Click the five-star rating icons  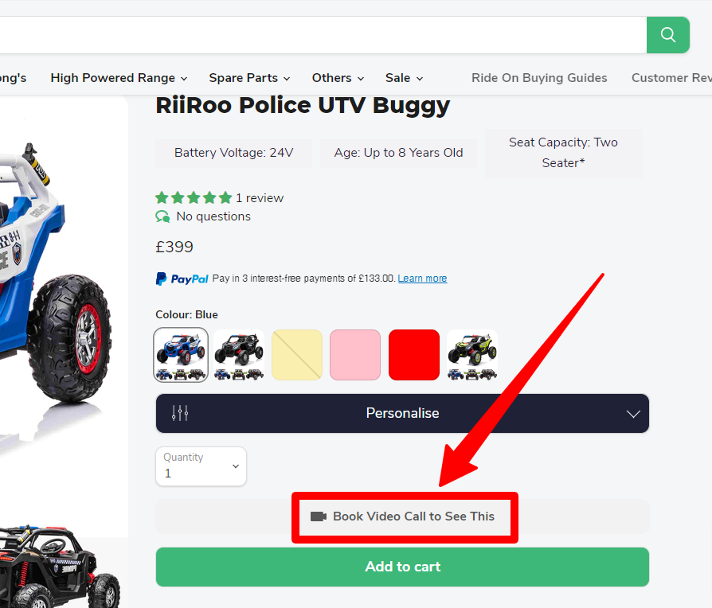(x=194, y=198)
